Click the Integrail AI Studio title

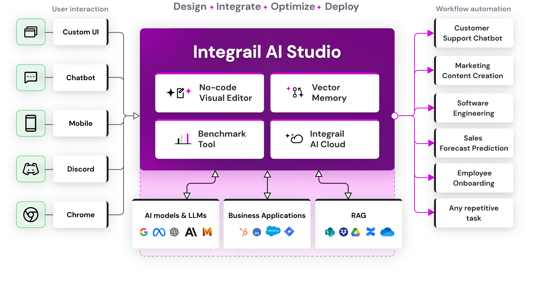267,52
